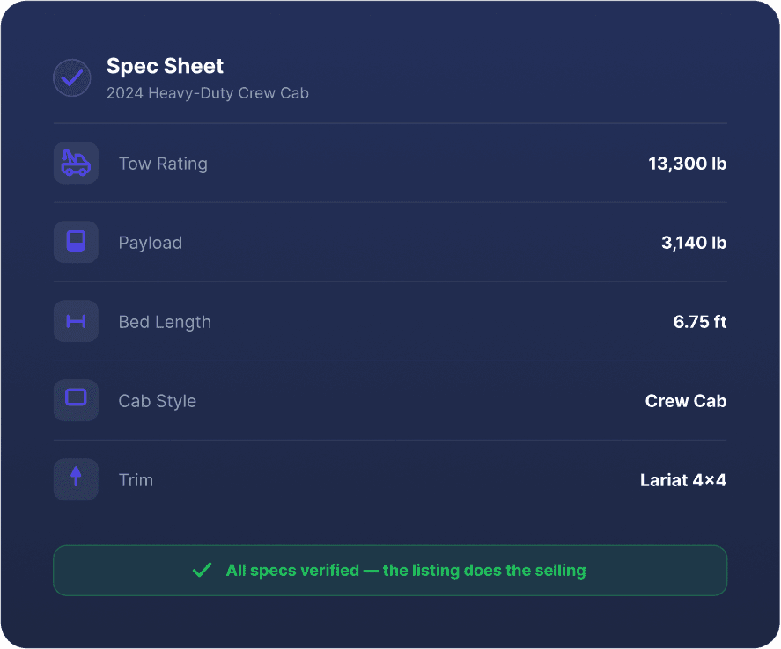The width and height of the screenshot is (781, 649).
Task: Select the 3,140 lb payload value
Action: 694,243
